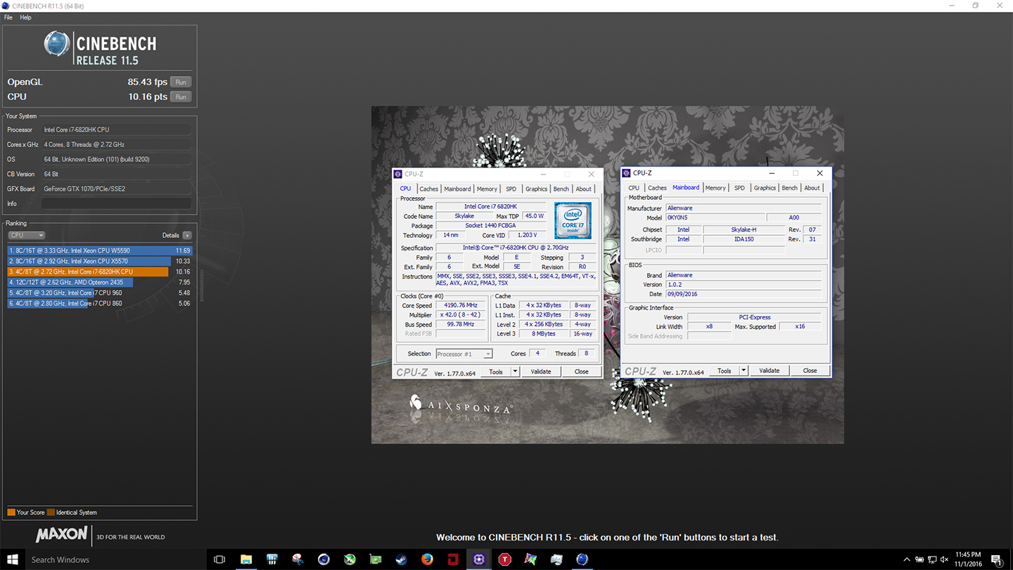Switch to CPU tab in CPU-Z motherboard window
The height and width of the screenshot is (570, 1013).
tap(634, 188)
